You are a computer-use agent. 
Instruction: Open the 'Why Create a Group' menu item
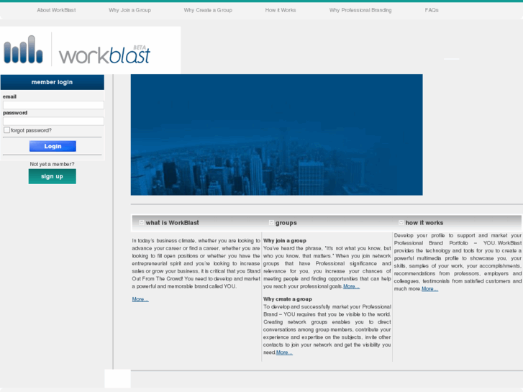point(208,10)
